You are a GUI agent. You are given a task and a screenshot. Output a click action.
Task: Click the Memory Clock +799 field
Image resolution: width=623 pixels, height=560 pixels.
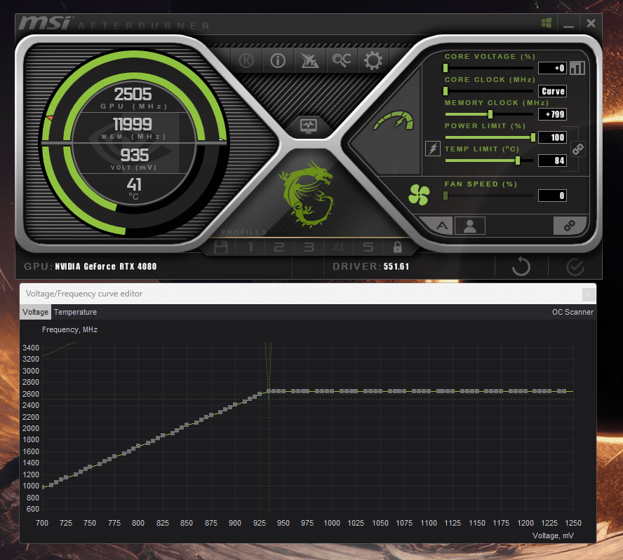[552, 114]
